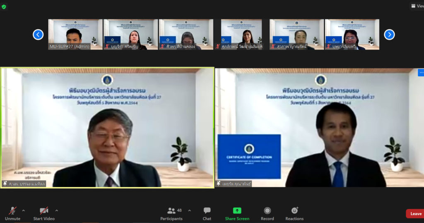Expand video options arrow beside Start Video

tap(57, 210)
